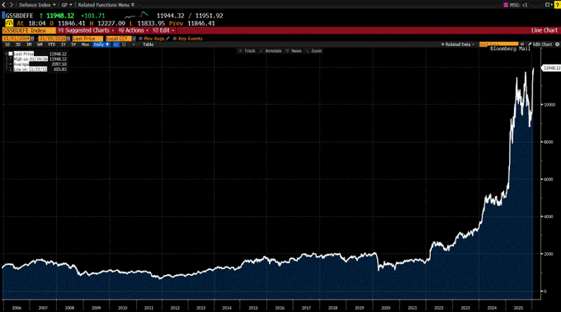The height and width of the screenshot is (312, 561).
Task: Click the back navigation arrow
Action: [4, 4]
